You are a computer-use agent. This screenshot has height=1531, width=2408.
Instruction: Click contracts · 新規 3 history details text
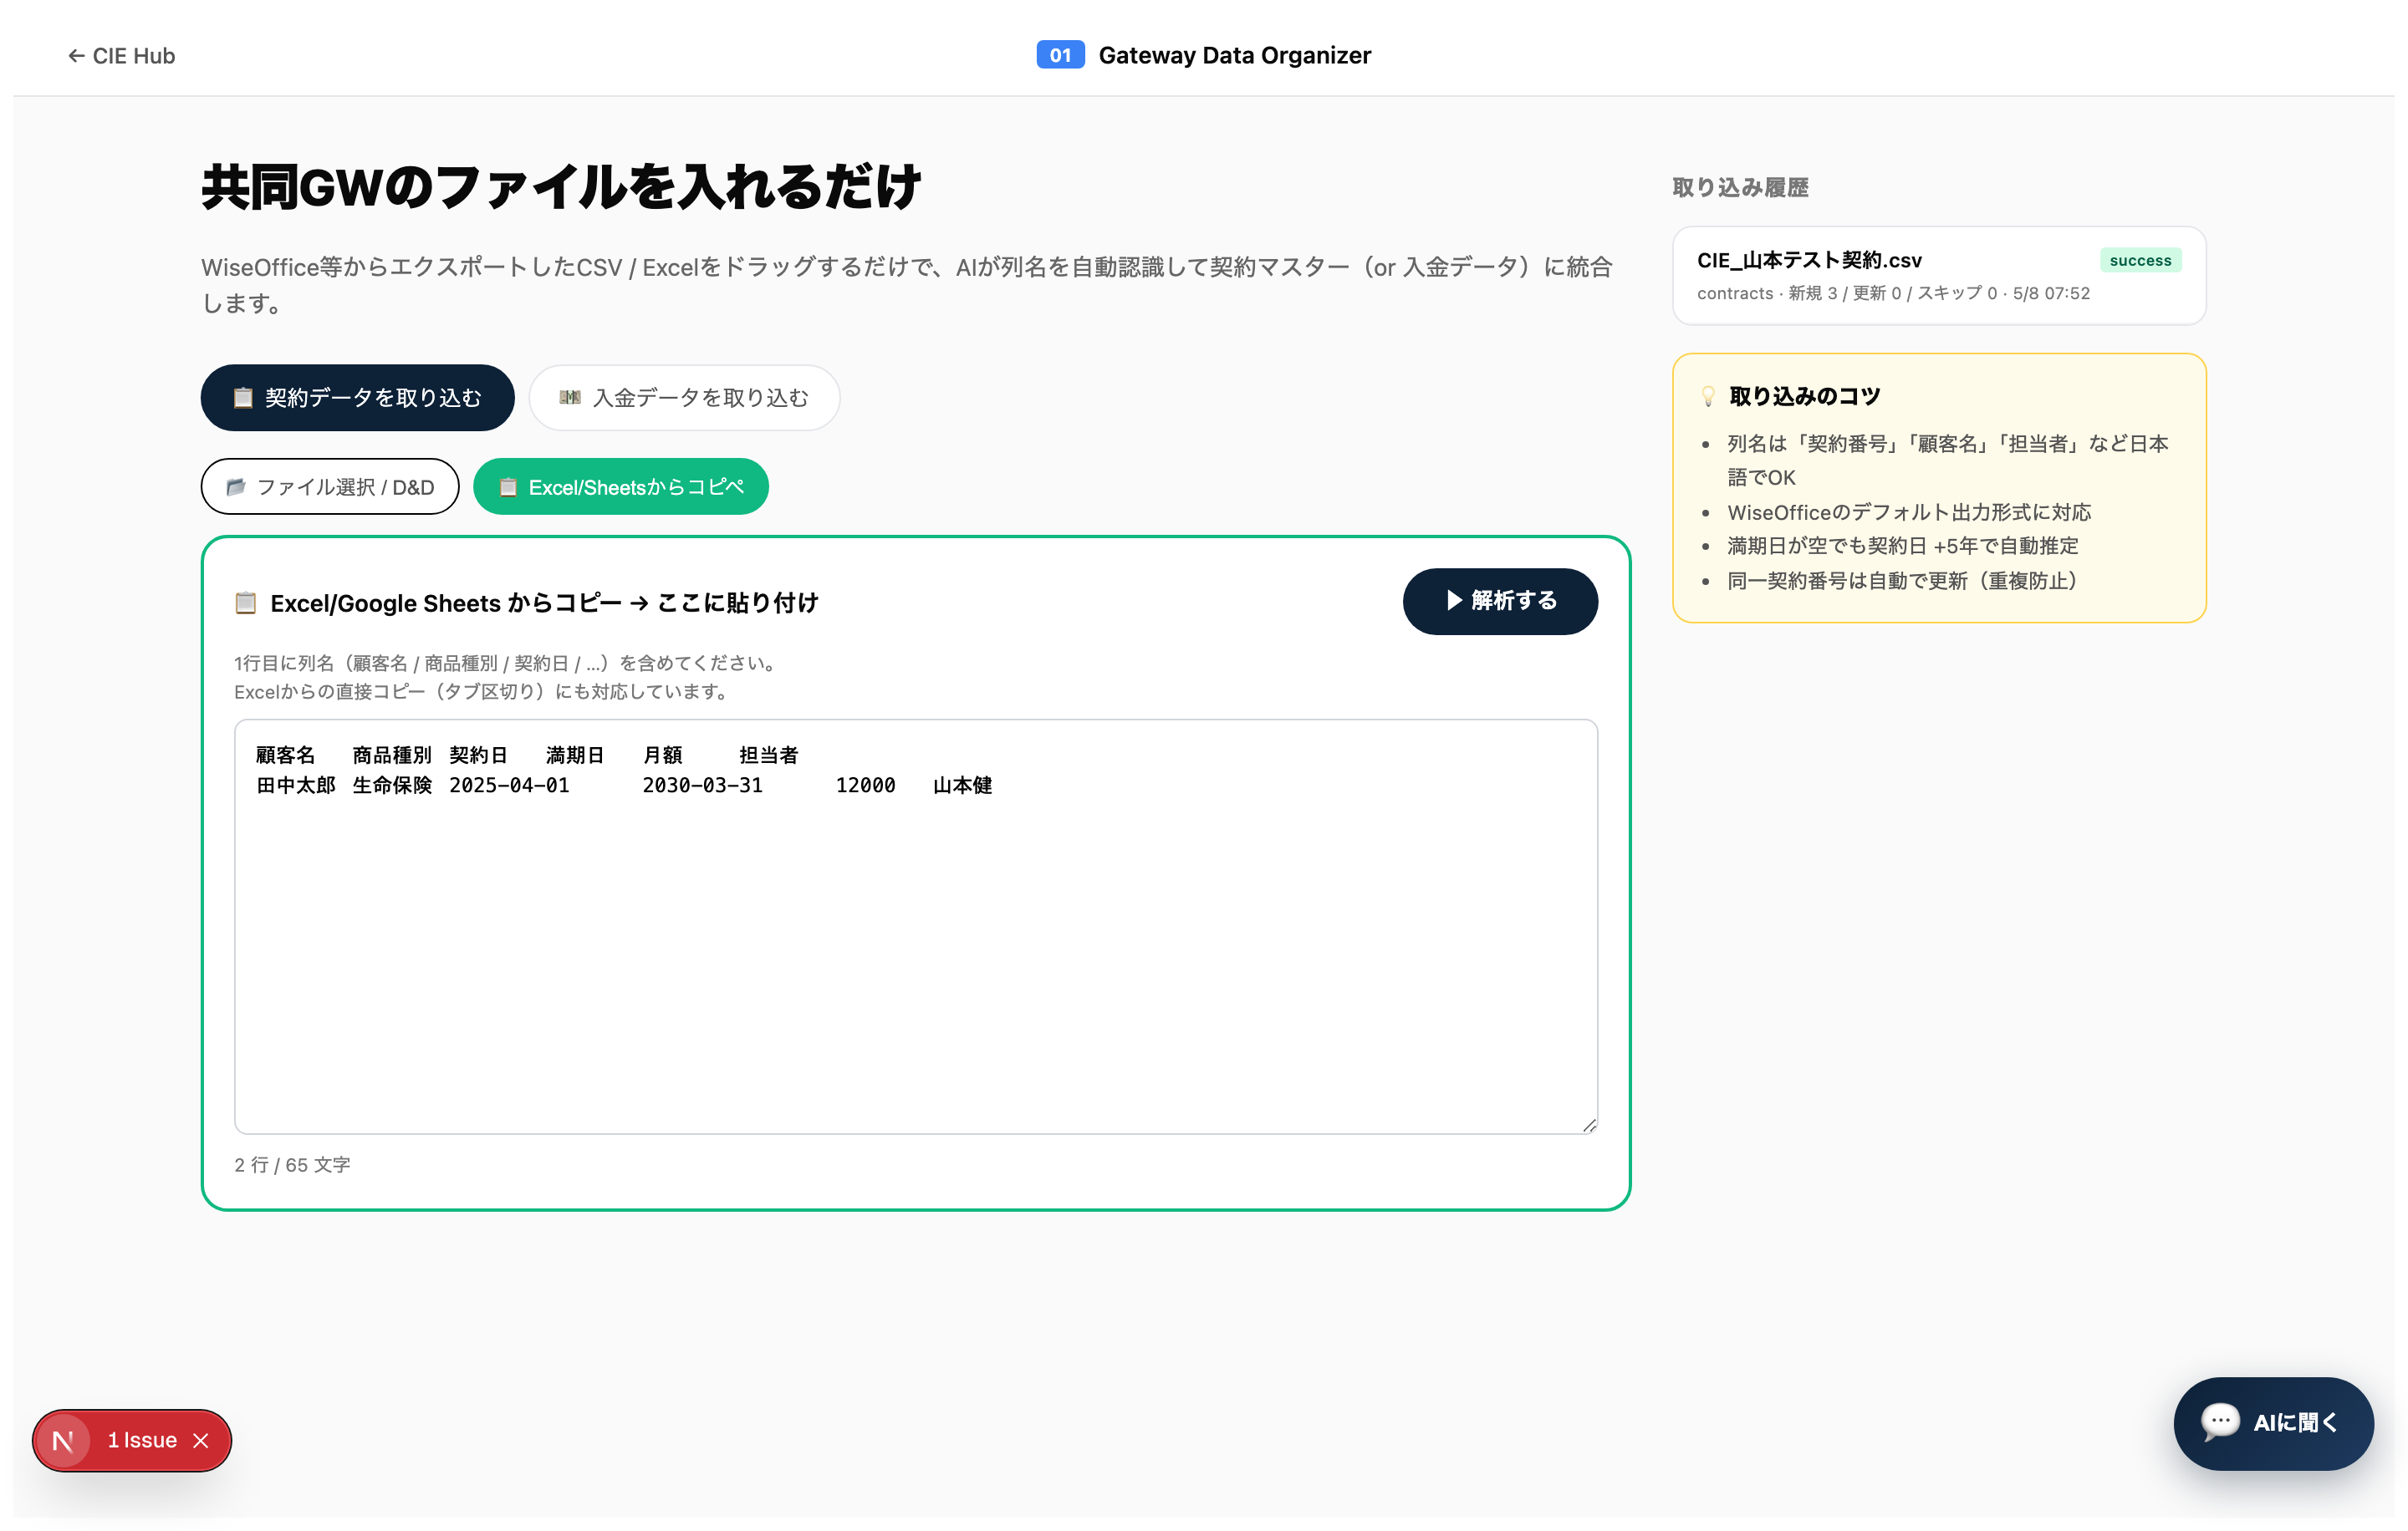tap(1893, 292)
